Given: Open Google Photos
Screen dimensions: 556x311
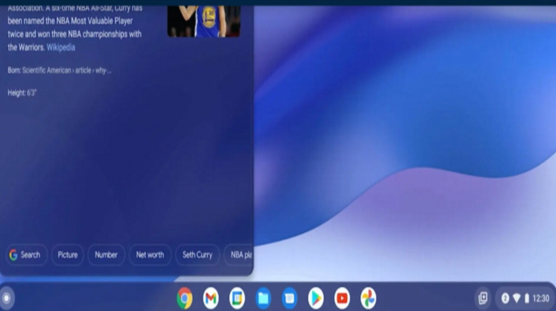Looking at the screenshot, I should click(x=368, y=298).
